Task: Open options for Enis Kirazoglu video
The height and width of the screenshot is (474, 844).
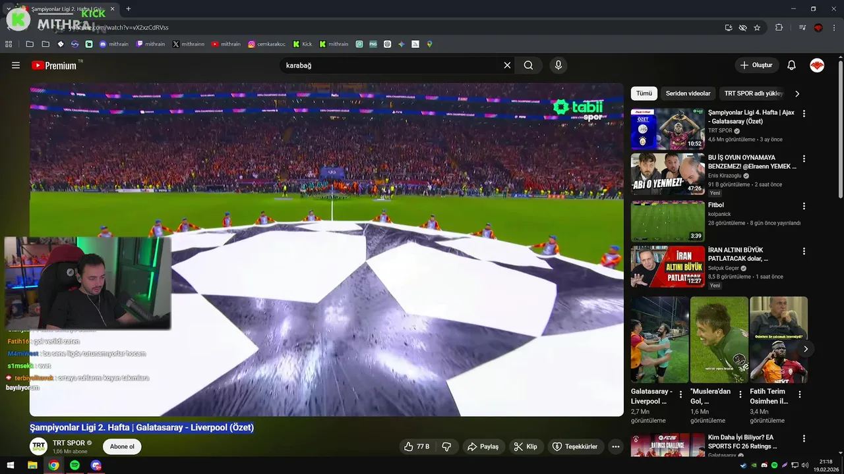Action: click(804, 159)
